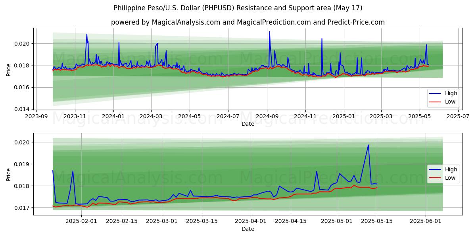Click 'Low' in the upper chart legend
Screen dimensions: 476x238
[x=450, y=102]
